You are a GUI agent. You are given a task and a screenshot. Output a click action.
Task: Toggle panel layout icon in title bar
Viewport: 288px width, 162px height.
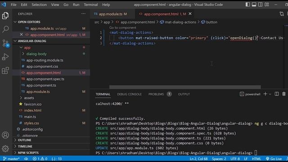(x=254, y=4)
